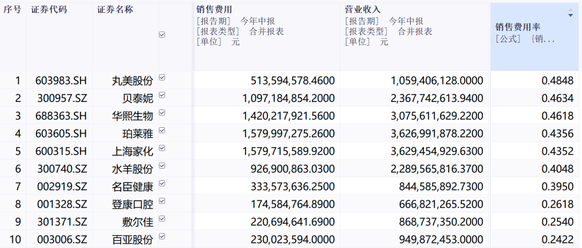Toggle the checkbox for 名臣健康

162,183
